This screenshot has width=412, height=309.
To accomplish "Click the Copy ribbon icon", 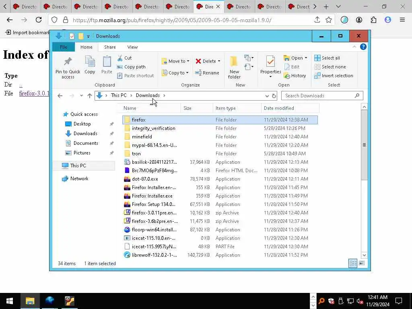I will point(90,65).
